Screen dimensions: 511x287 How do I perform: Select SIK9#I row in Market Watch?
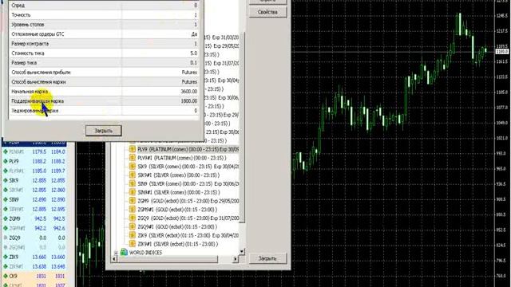(34, 190)
